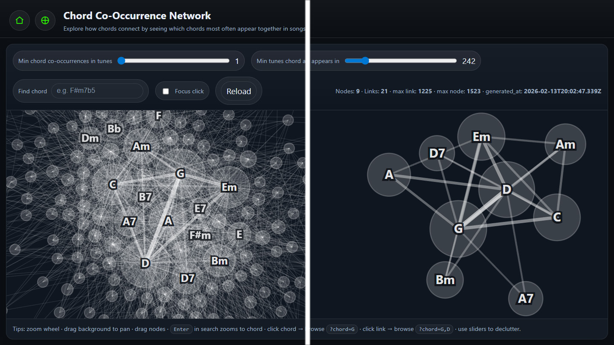Screen dimensions: 614x345
Task: Select the F#m chord label in left graph
Action: [200, 235]
